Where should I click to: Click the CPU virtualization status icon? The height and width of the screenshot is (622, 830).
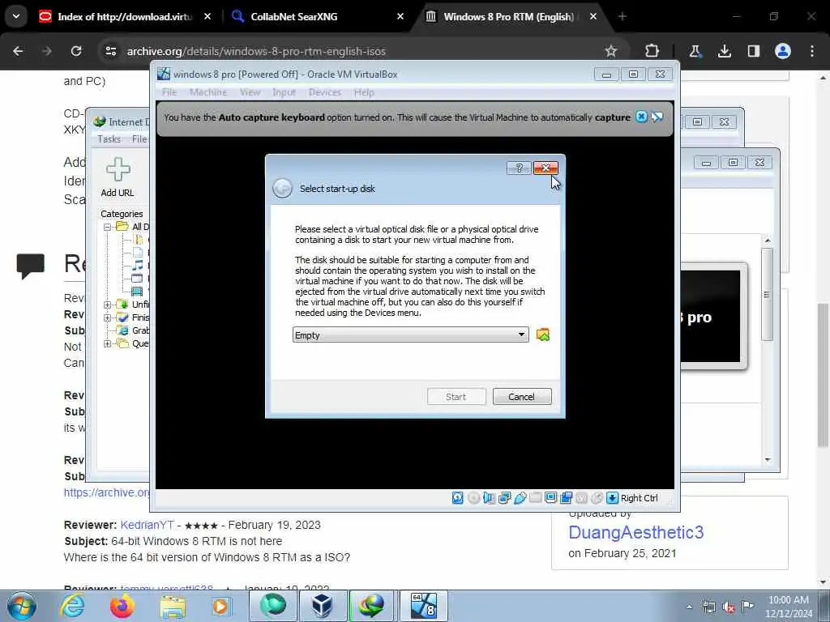(x=581, y=498)
